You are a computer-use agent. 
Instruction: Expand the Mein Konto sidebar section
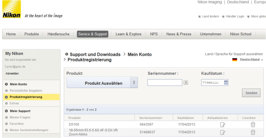(x=18, y=84)
